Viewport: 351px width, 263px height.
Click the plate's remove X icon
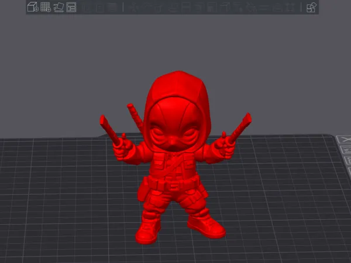(345, 140)
